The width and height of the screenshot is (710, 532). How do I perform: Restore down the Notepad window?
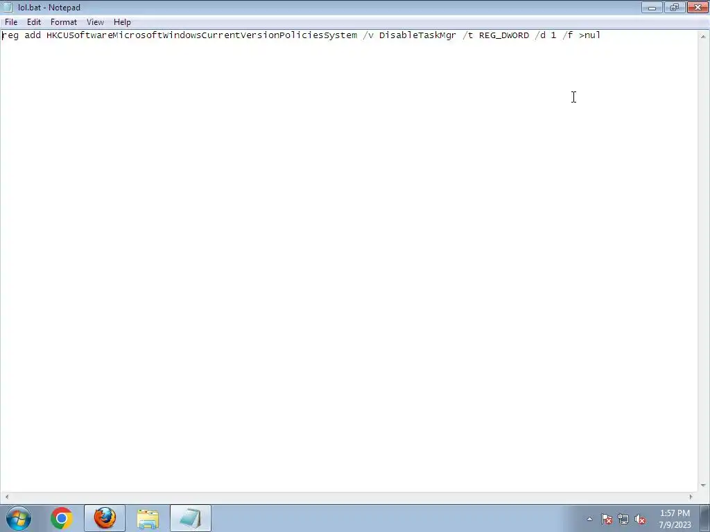[675, 7]
